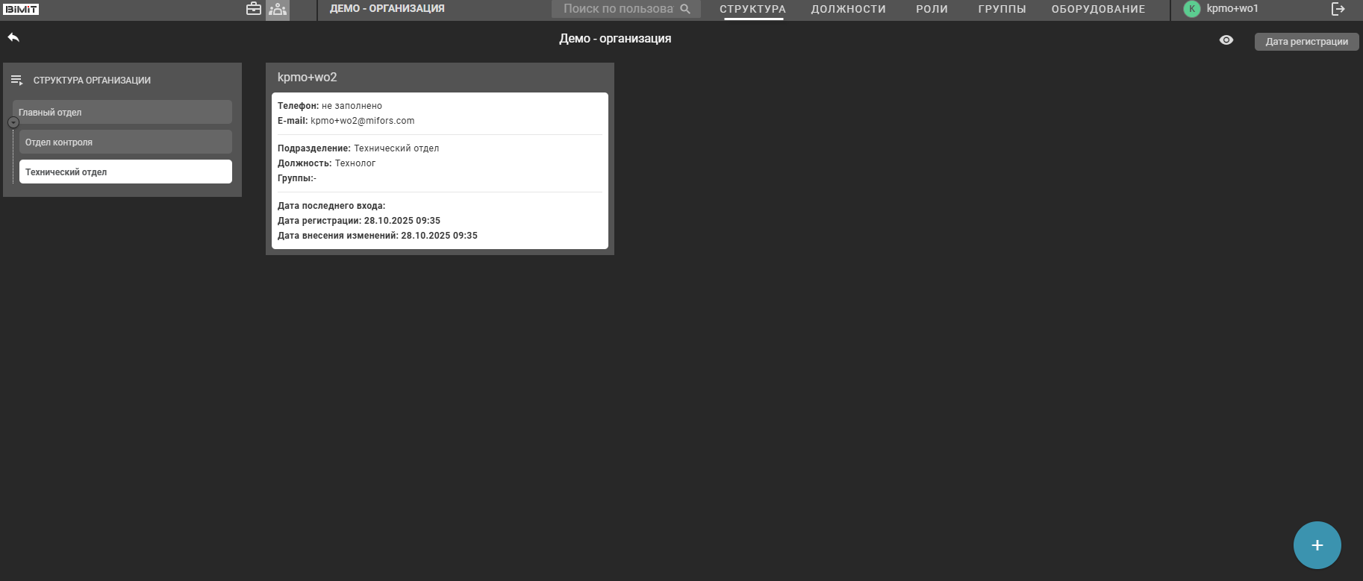Click the BIMIT logo
This screenshot has width=1363, height=581.
click(x=21, y=9)
